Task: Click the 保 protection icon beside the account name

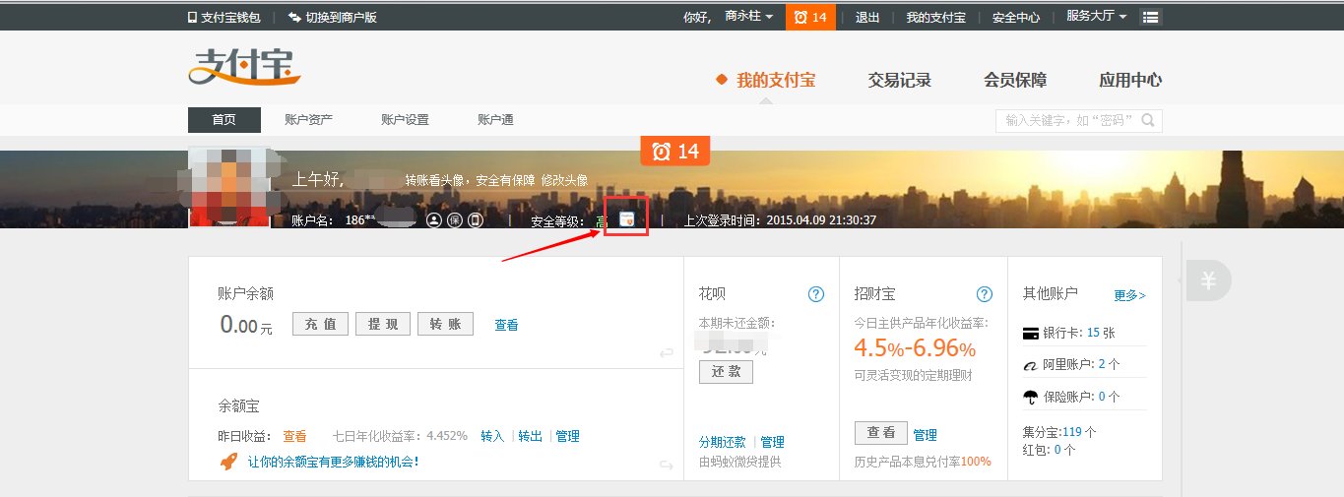Action: click(454, 220)
